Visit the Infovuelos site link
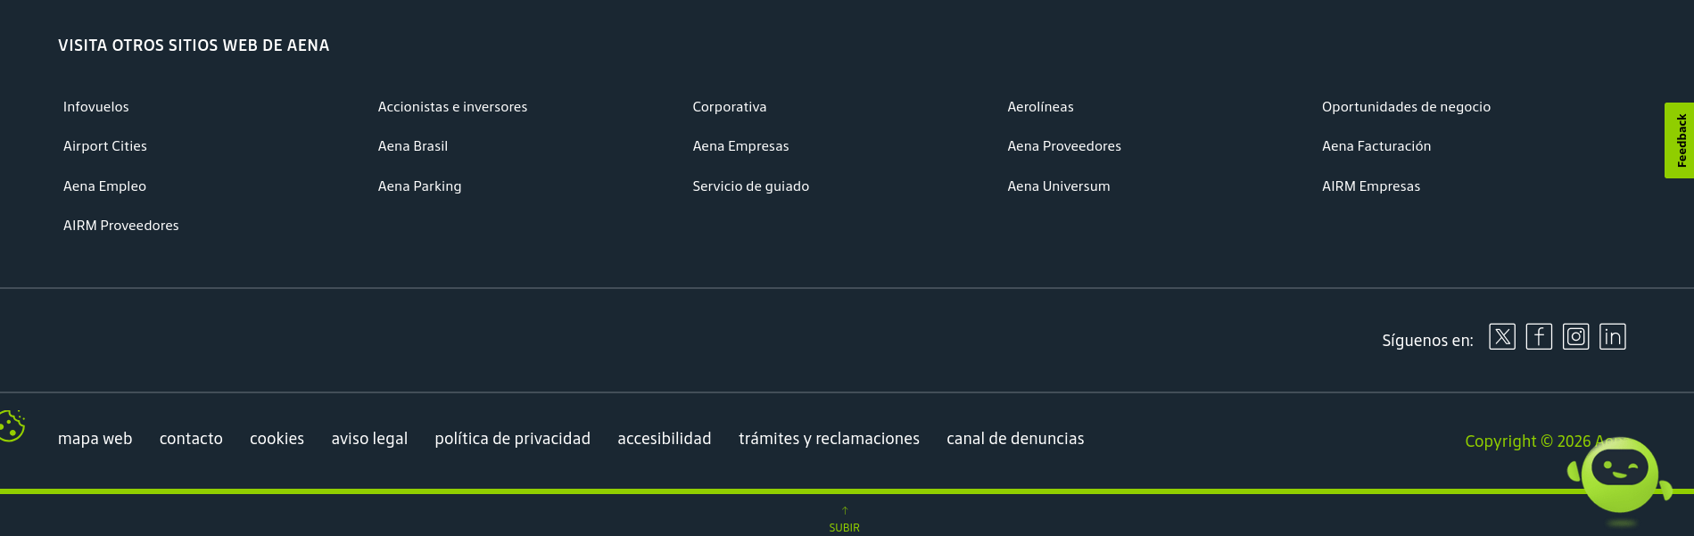 click(x=95, y=107)
